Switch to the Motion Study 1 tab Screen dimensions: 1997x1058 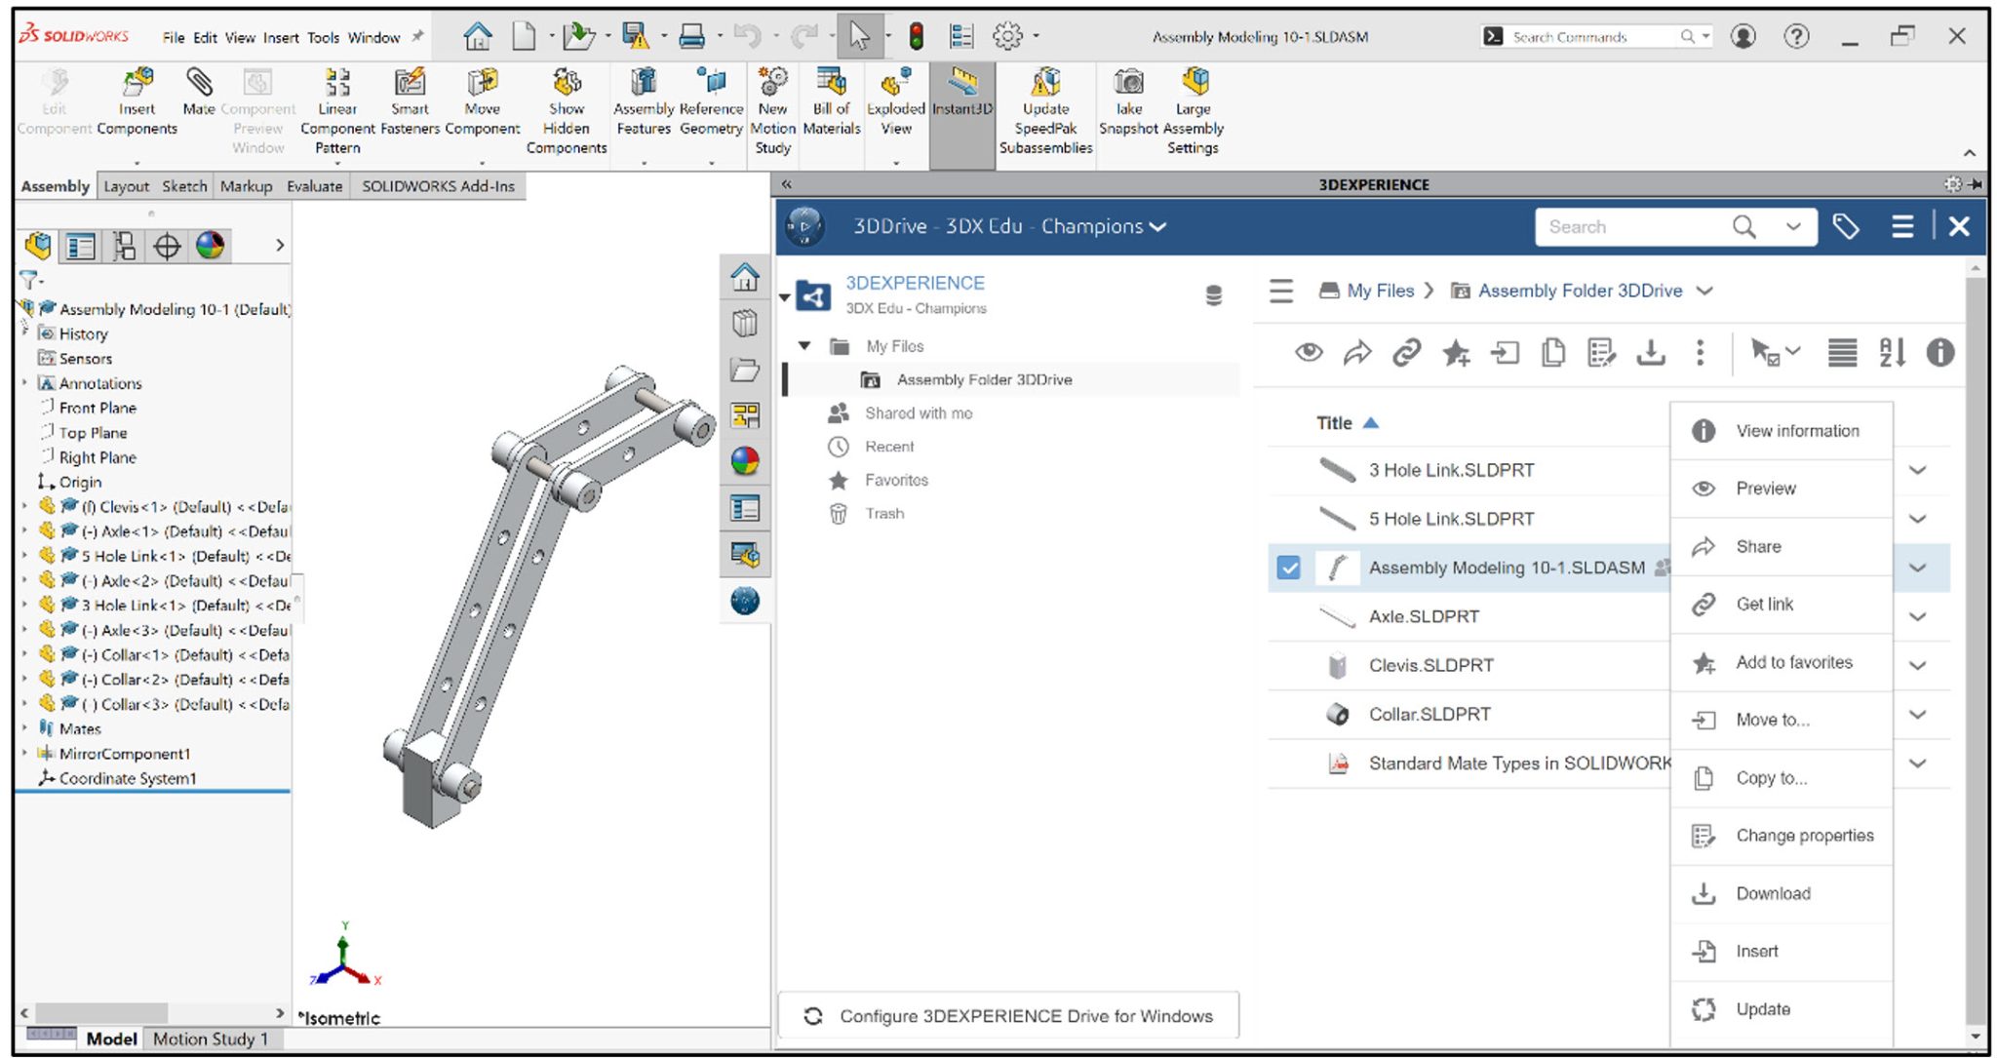coord(212,1038)
